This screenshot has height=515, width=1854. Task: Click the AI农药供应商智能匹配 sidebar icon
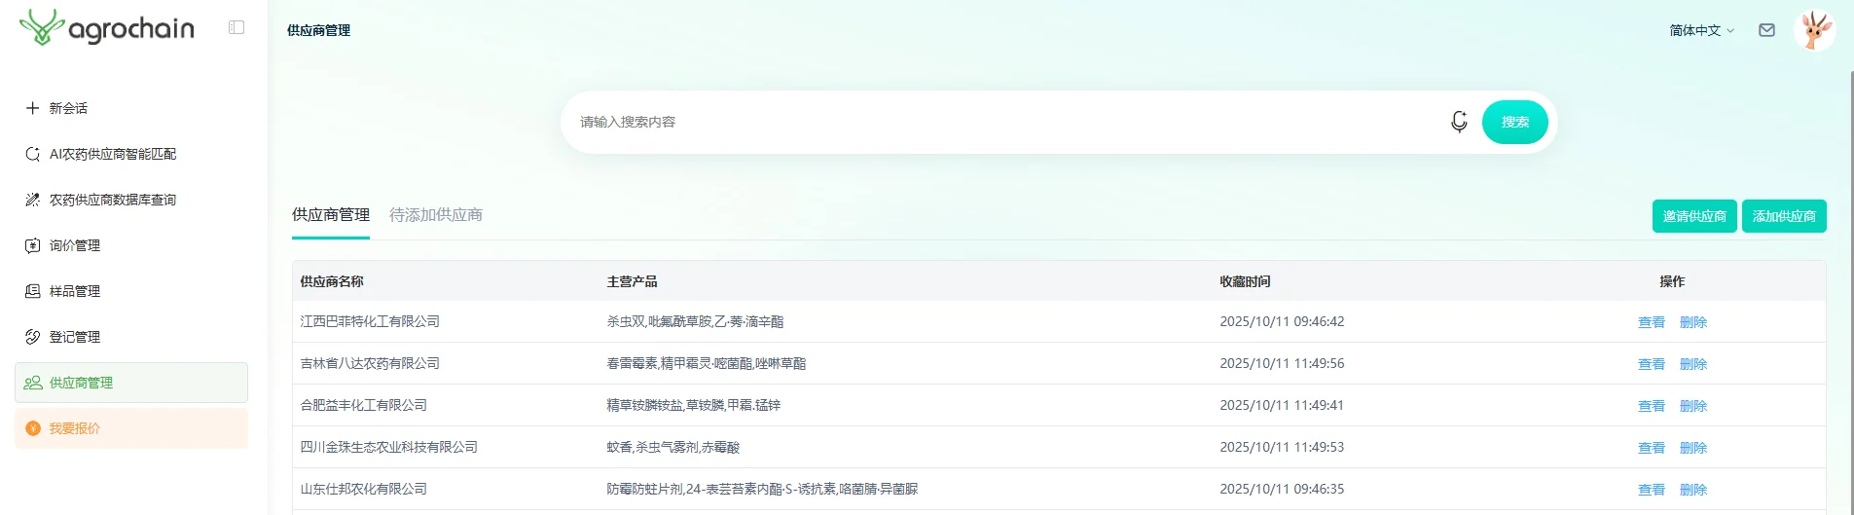tap(32, 154)
